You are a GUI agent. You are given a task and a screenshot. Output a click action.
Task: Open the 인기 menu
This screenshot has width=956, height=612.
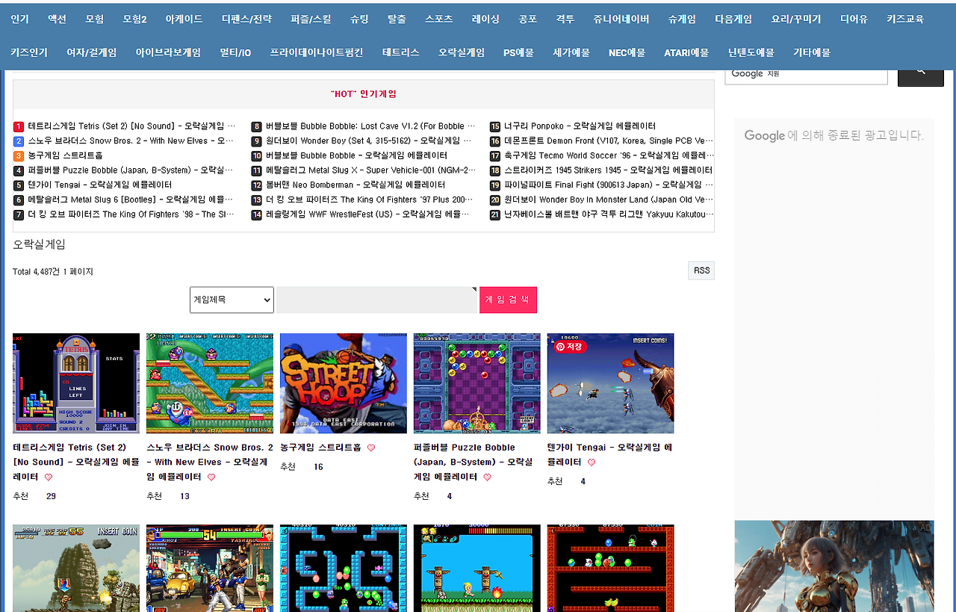tap(19, 19)
